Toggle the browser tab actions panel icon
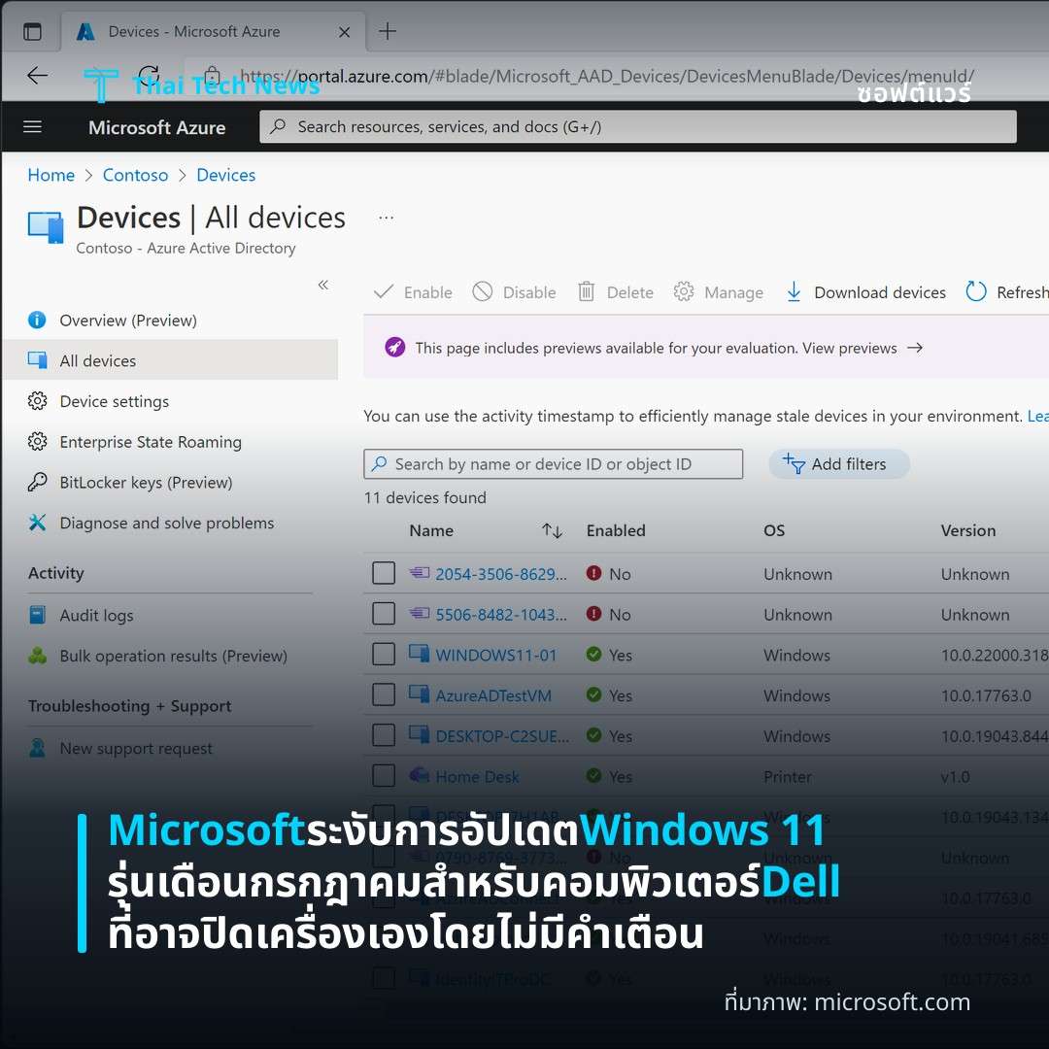The width and height of the screenshot is (1049, 1049). pos(32,31)
